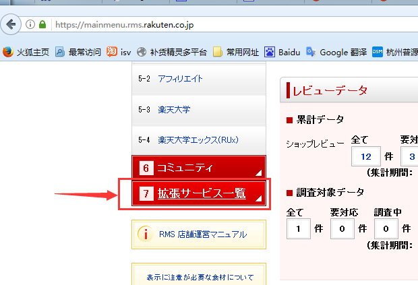Open RMS 店舗運営マニュアル link
Viewport: 418px width, 285px height.
tap(203, 234)
